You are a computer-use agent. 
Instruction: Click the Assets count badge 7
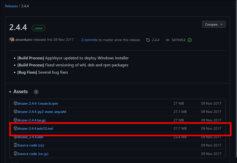36,92
